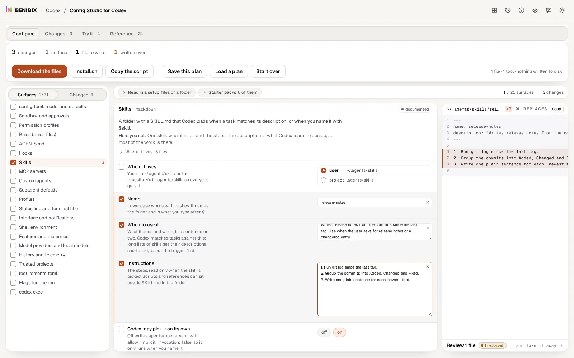The height and width of the screenshot is (358, 574).
Task: Click the feedback heart speech bubble icon
Action: [x=549, y=10]
